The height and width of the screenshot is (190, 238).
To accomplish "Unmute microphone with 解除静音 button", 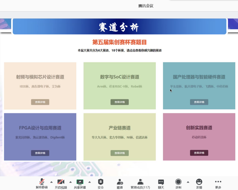I will coord(42,182).
